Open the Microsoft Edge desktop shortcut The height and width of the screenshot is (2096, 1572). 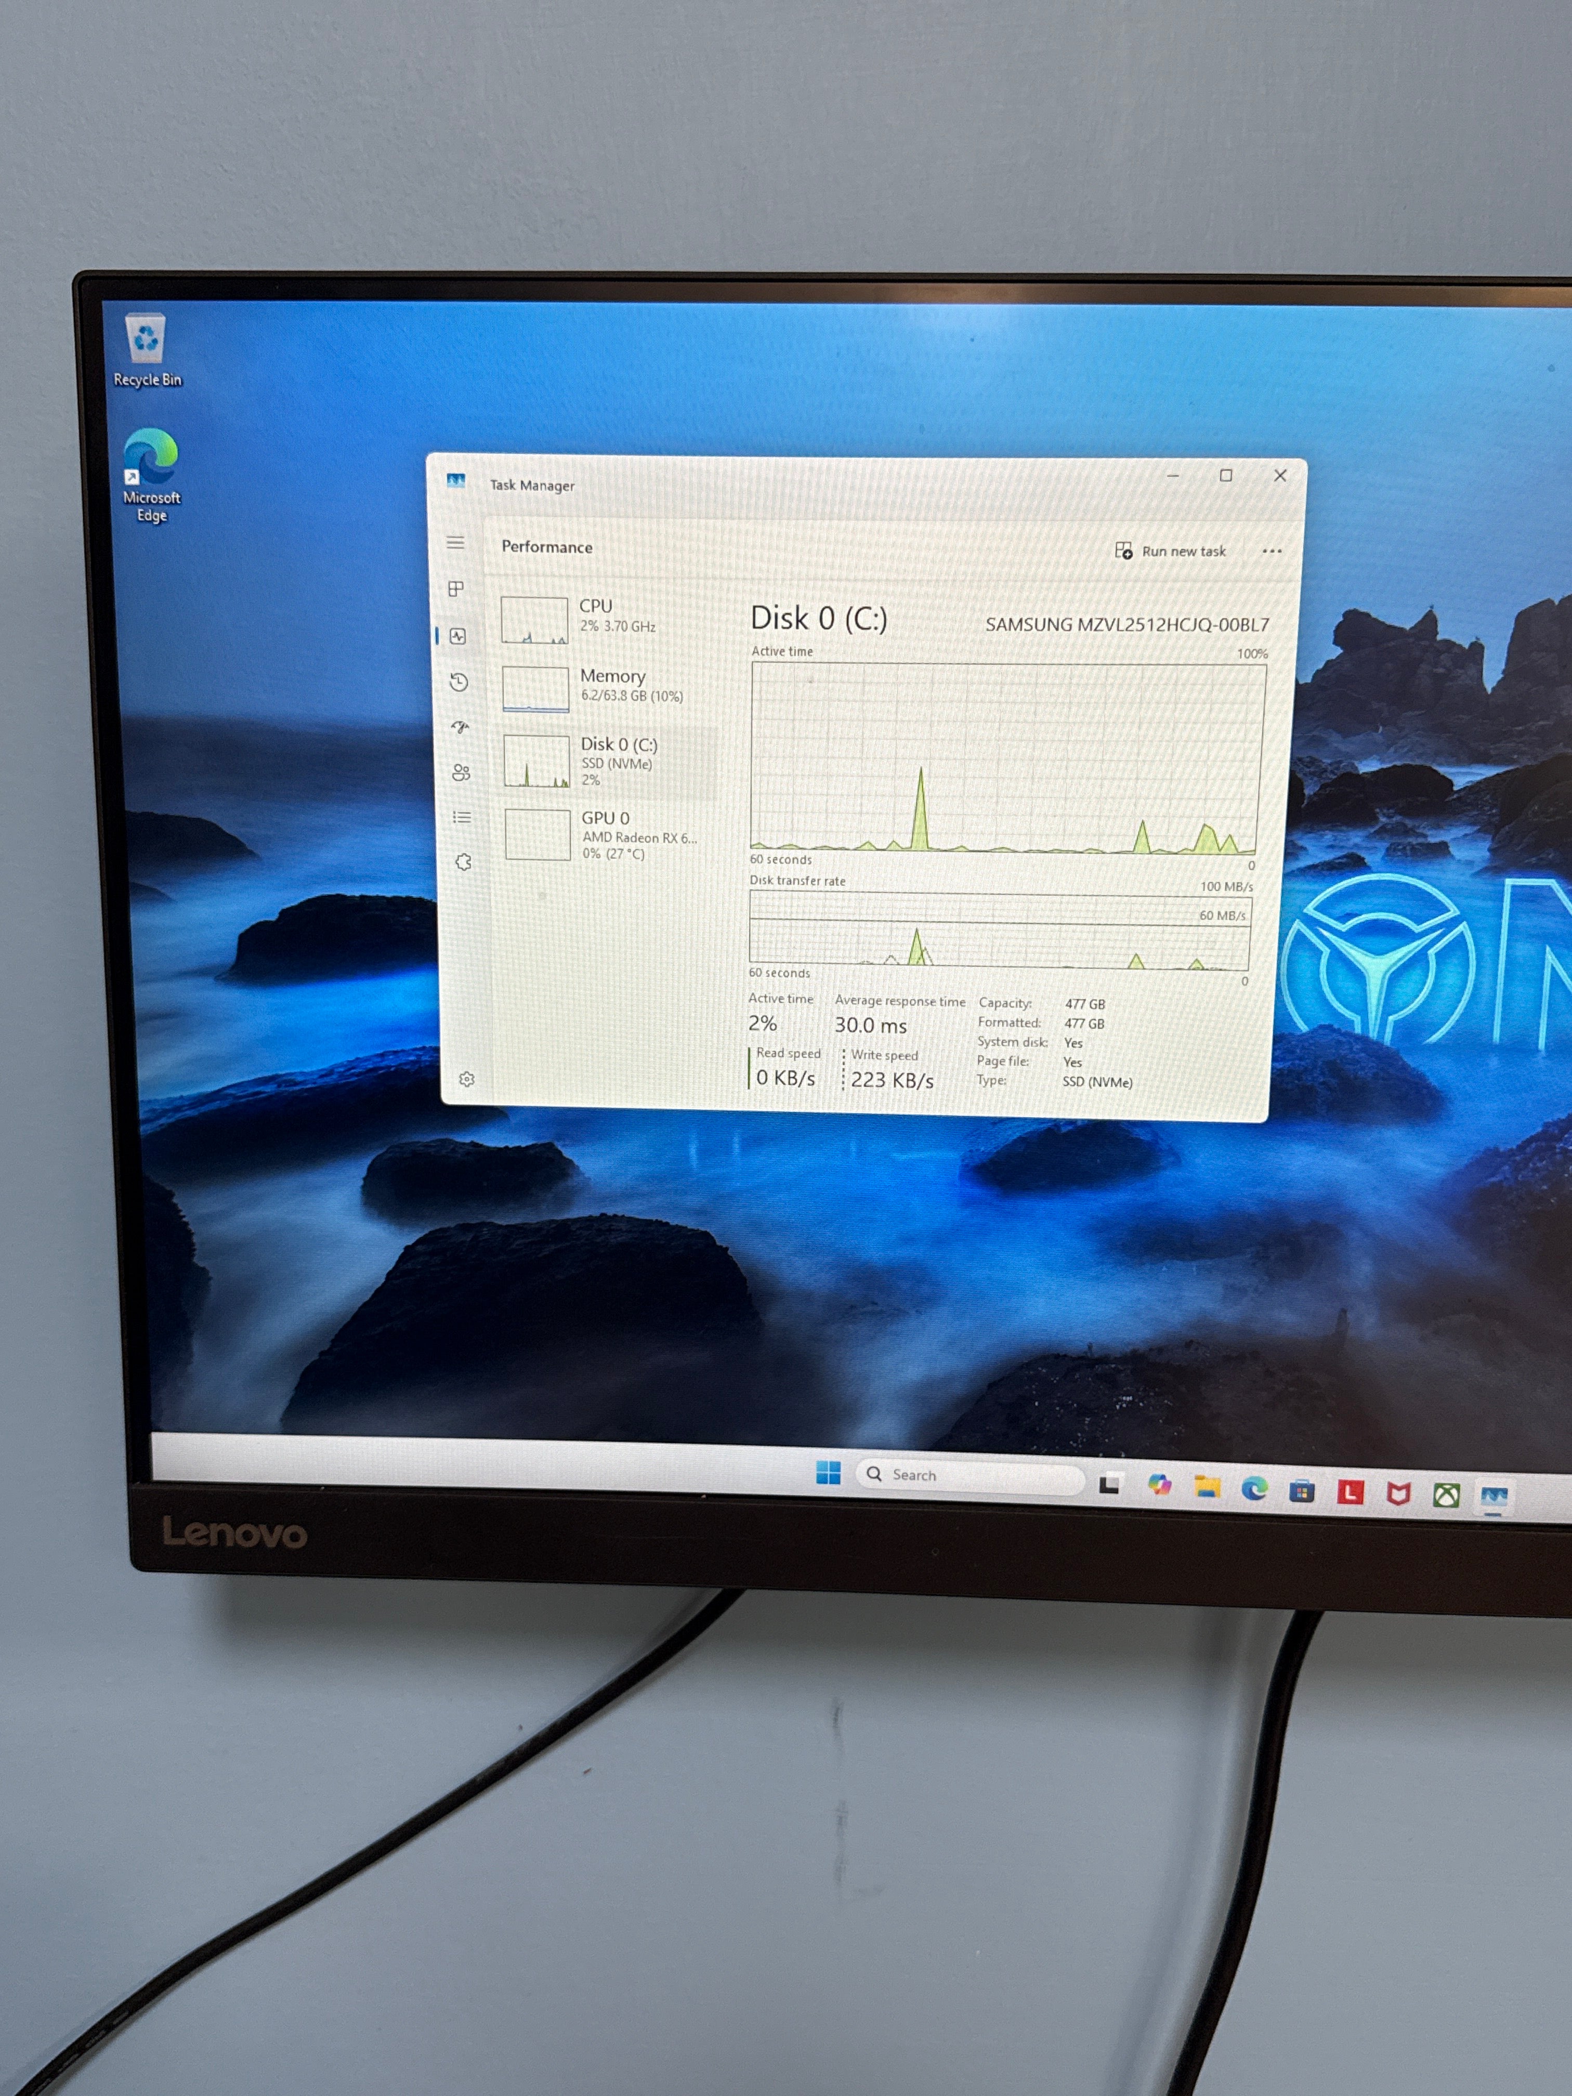tap(151, 476)
